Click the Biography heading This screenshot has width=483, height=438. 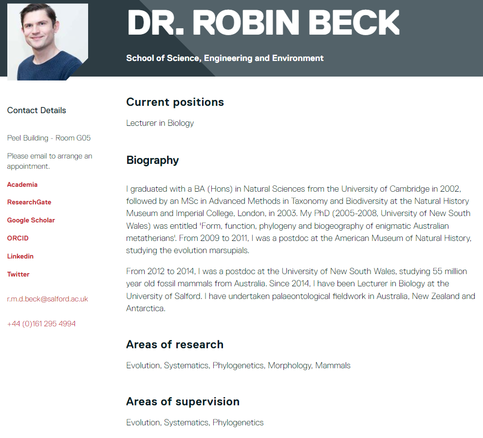tap(152, 160)
